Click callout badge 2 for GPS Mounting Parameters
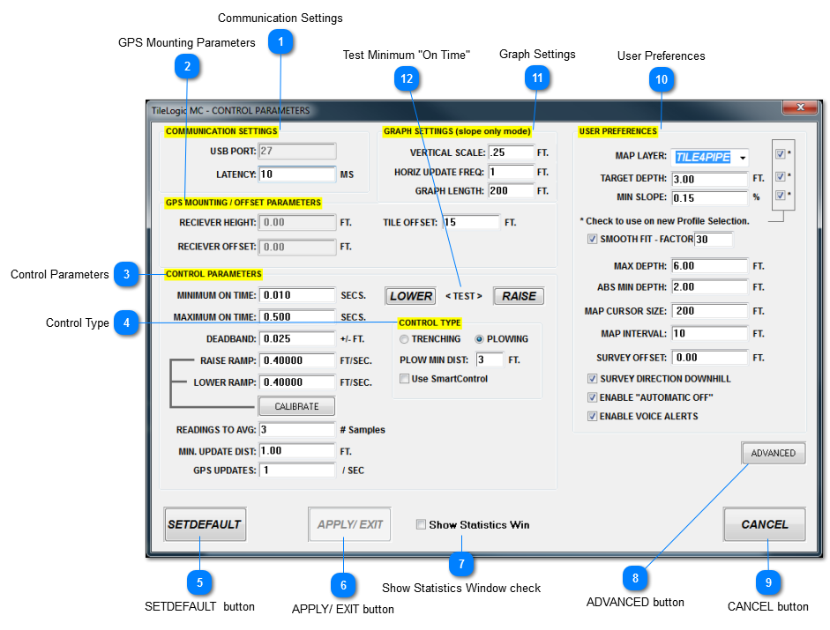This screenshot has height=630, width=830. click(187, 66)
